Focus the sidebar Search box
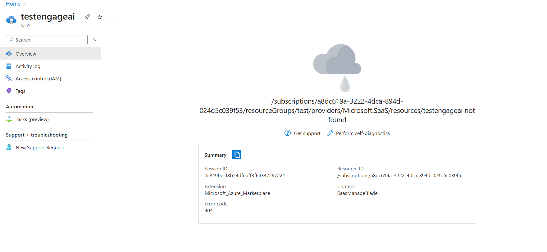The width and height of the screenshot is (547, 252). [x=47, y=40]
